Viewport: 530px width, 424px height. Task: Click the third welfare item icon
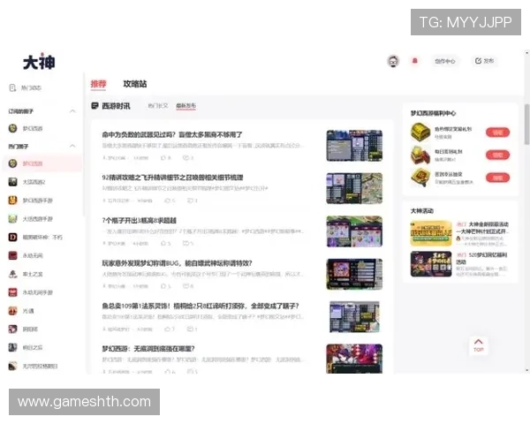coord(420,178)
